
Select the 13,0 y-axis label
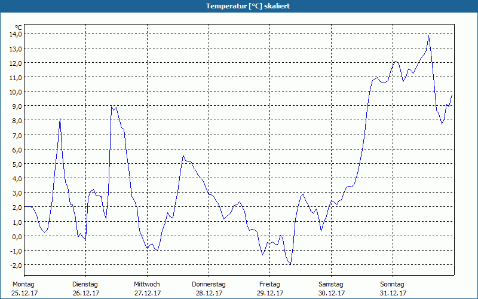[x=16, y=48]
